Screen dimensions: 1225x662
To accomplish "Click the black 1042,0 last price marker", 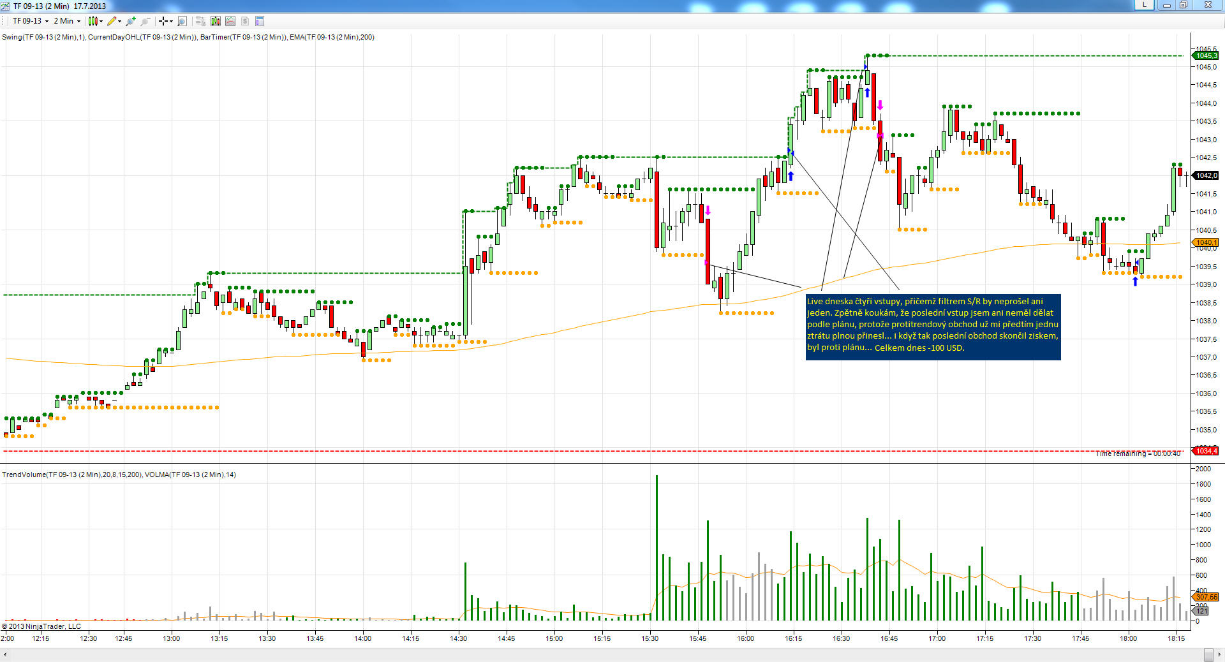I will pos(1206,175).
